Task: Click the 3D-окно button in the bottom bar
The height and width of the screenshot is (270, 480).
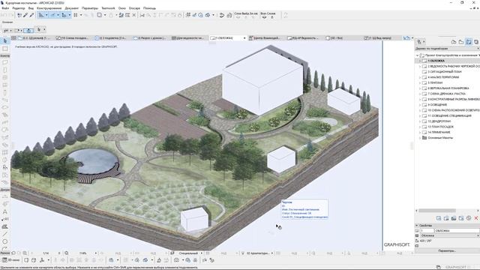Action: 11,260
